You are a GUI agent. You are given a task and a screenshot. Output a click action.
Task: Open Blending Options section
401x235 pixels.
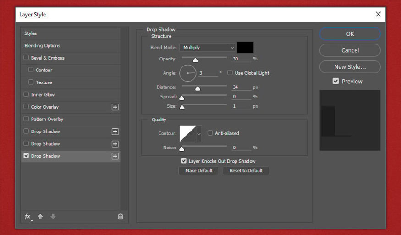click(42, 46)
